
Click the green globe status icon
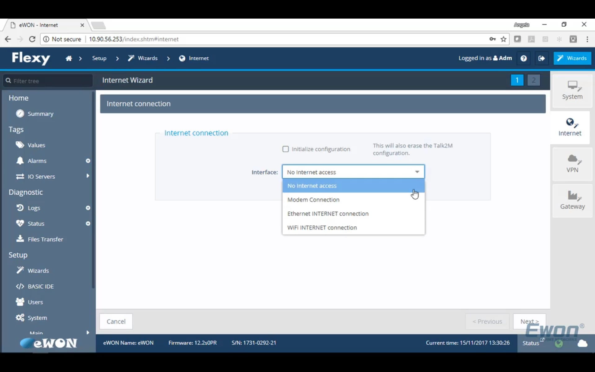559,343
